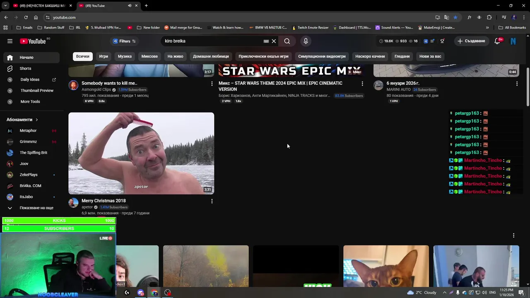Select the Миксове filter chip
Image resolution: width=530 pixels, height=298 pixels.
(x=149, y=56)
